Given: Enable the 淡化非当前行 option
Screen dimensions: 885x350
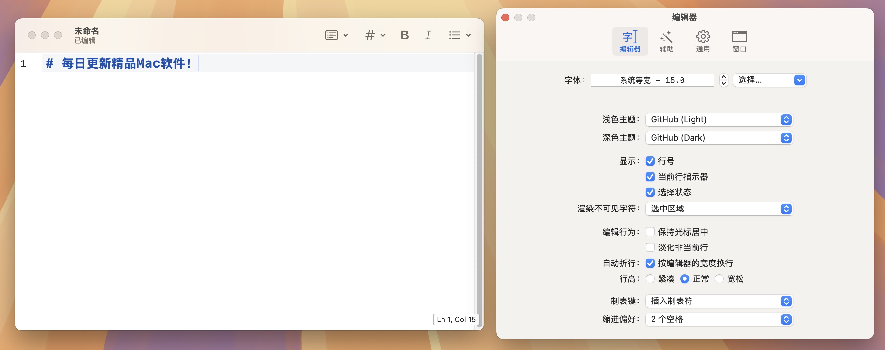Looking at the screenshot, I should [650, 247].
